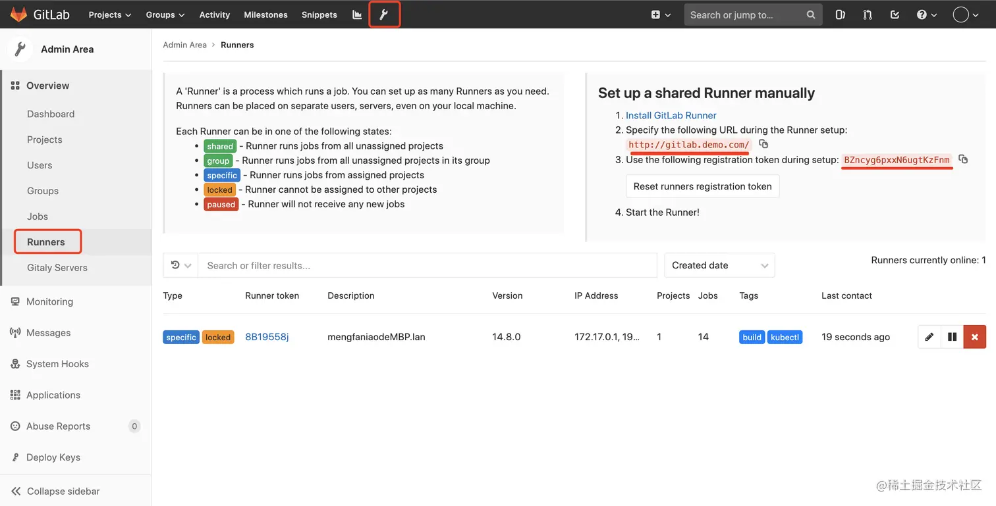Click the locked badge in the runner row

pyautogui.click(x=218, y=338)
